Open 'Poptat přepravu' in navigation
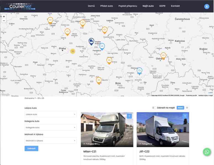This screenshot has width=214, height=165. 128,6
